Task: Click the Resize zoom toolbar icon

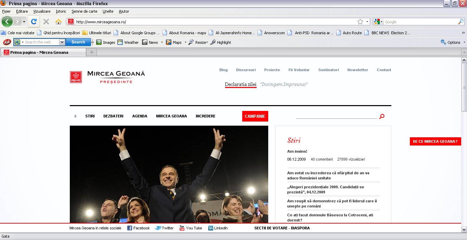Action: point(191,42)
